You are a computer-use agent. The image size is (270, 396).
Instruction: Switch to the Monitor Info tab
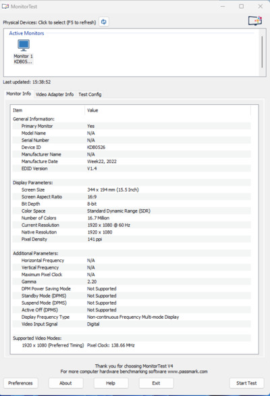[x=19, y=93]
